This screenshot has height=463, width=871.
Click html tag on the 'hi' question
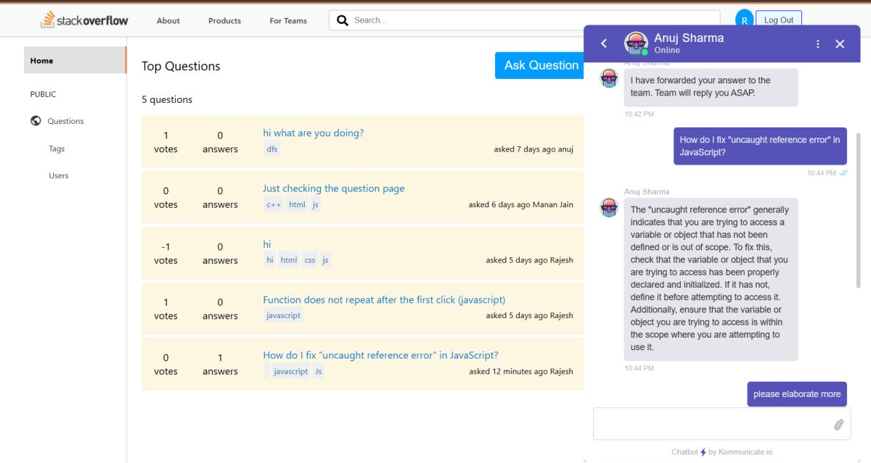tap(289, 260)
